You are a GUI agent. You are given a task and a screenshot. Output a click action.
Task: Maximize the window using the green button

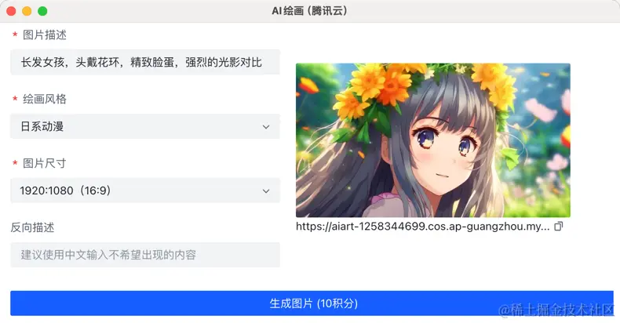pyautogui.click(x=42, y=11)
